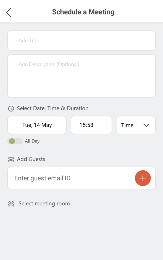This screenshot has height=260, width=163.
Task: Open the date picker showing Tue, 14 May
Action: (x=37, y=125)
